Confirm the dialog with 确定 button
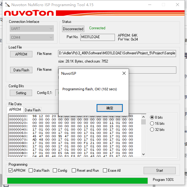Image resolution: width=187 pixels, height=187 pixels. point(110,108)
